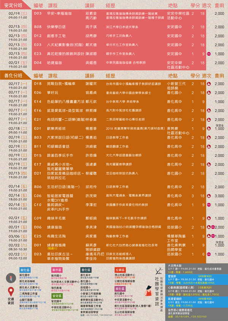228x321 pixels.
Task: Click course code D21
Action: pyautogui.click(x=38, y=173)
